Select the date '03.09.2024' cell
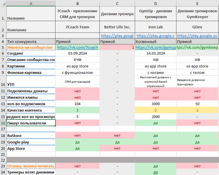This screenshot has width=219, height=175. [x=77, y=53]
